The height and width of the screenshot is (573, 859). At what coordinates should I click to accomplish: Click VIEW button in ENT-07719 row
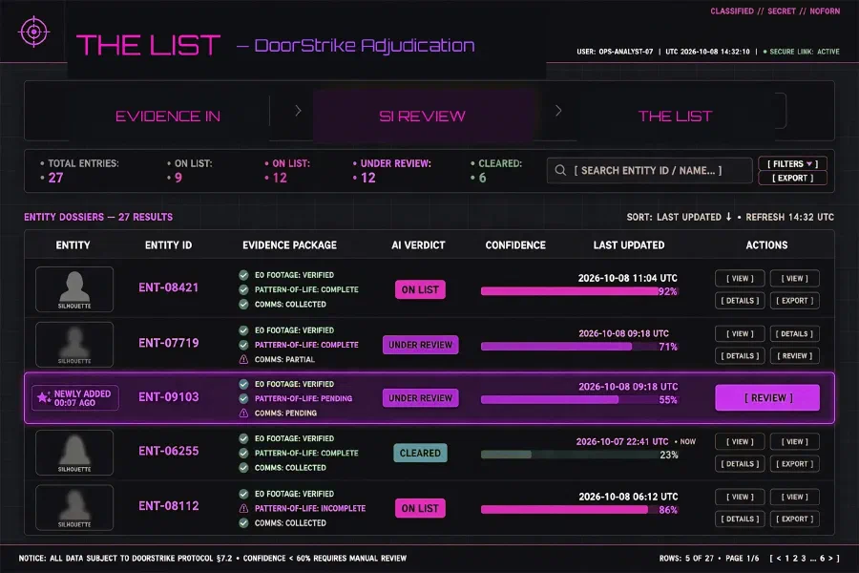(740, 333)
